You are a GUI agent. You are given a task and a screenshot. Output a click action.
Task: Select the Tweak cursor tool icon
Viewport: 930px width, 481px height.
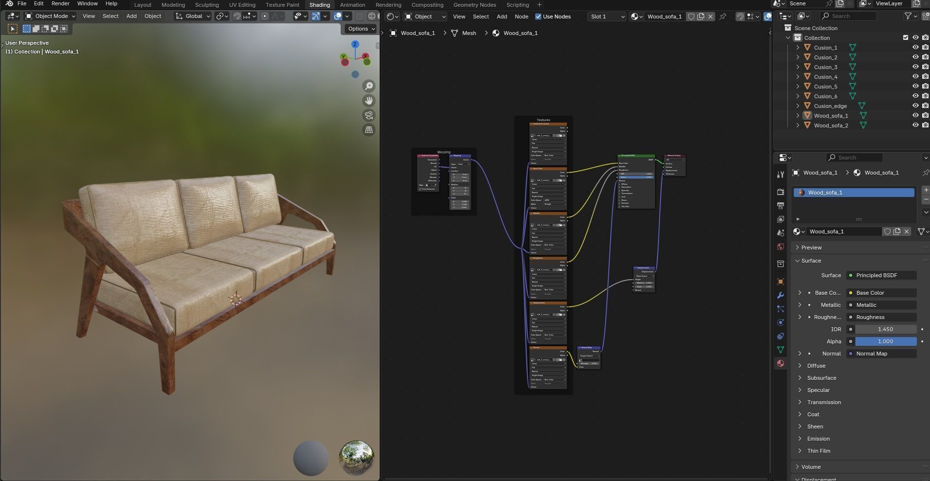13,29
